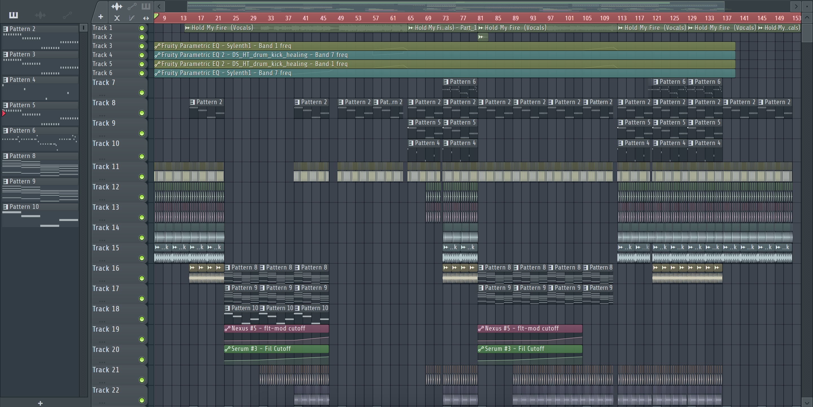813x407 pixels.
Task: Click the plus button above Track 1
Action: (x=101, y=17)
